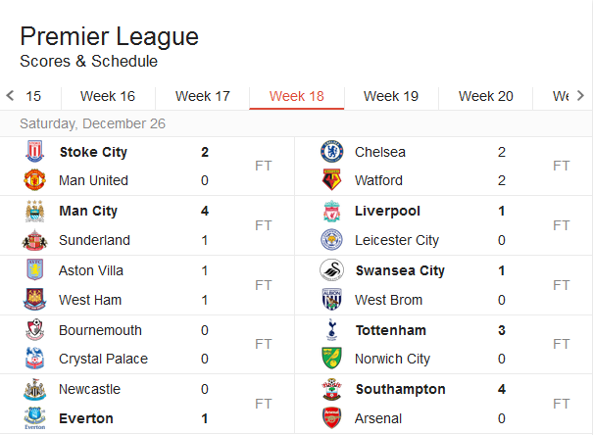Click the Man United club crest
The image size is (593, 435).
click(x=34, y=180)
